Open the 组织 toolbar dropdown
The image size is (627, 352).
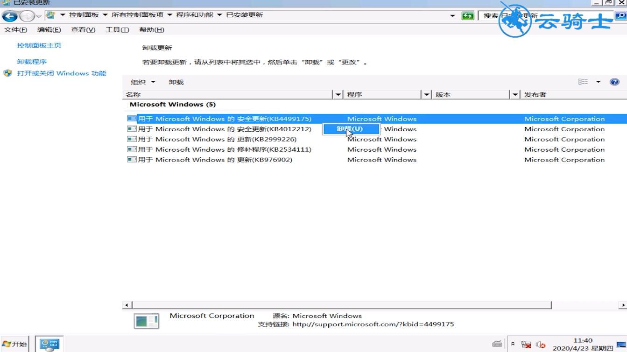click(x=142, y=82)
